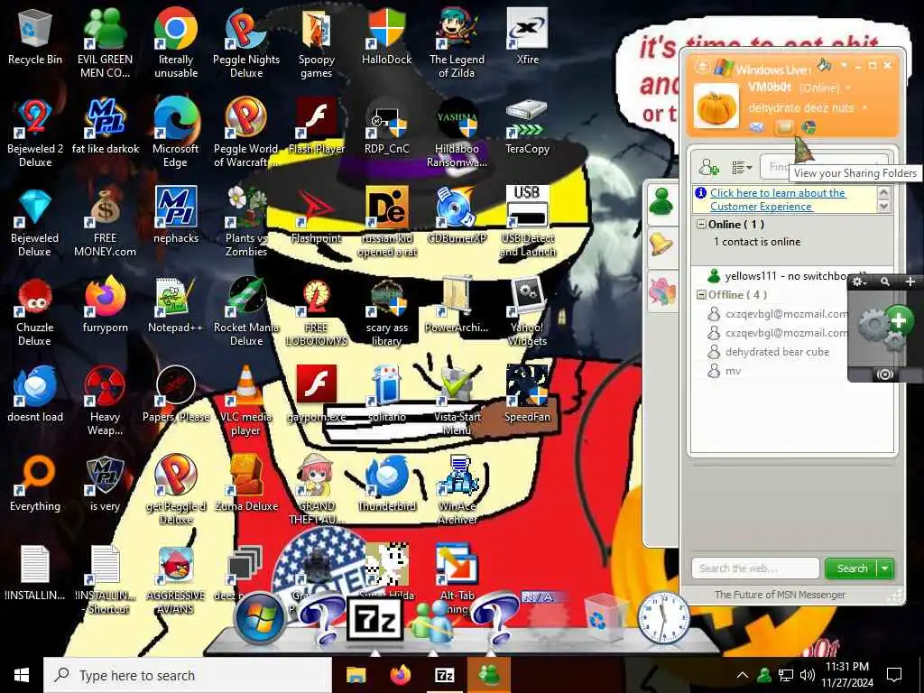Open the Yahoo! Widgets shortcut
This screenshot has height=693, width=924.
(x=527, y=311)
